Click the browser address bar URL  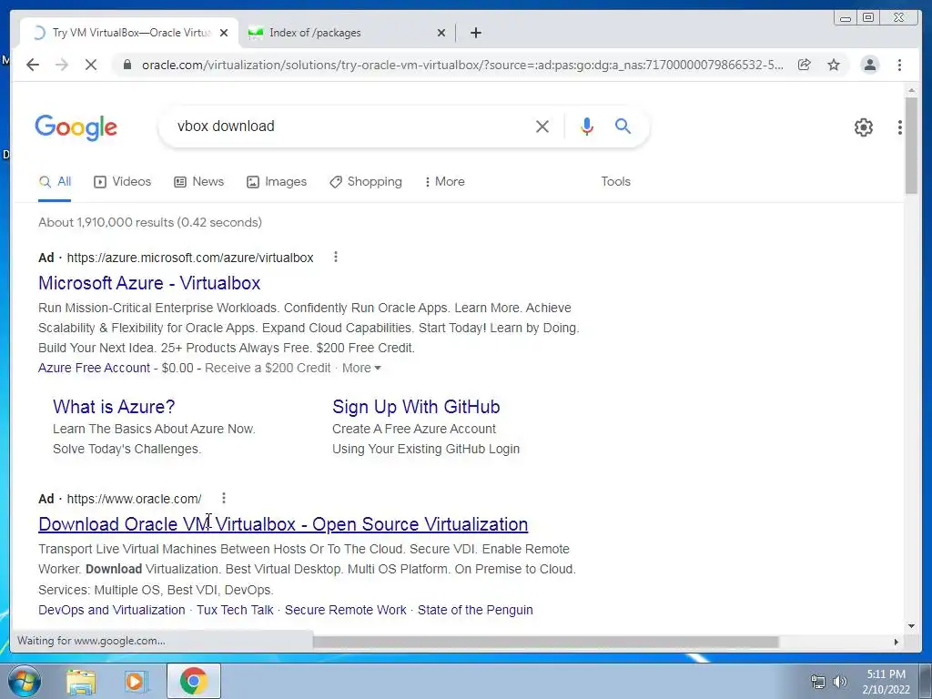pos(462,65)
